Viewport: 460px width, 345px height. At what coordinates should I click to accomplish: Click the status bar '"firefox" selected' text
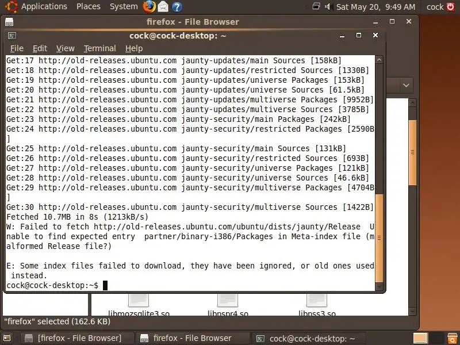tap(57, 321)
